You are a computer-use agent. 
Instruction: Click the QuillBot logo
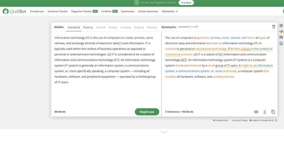coord(14,11)
